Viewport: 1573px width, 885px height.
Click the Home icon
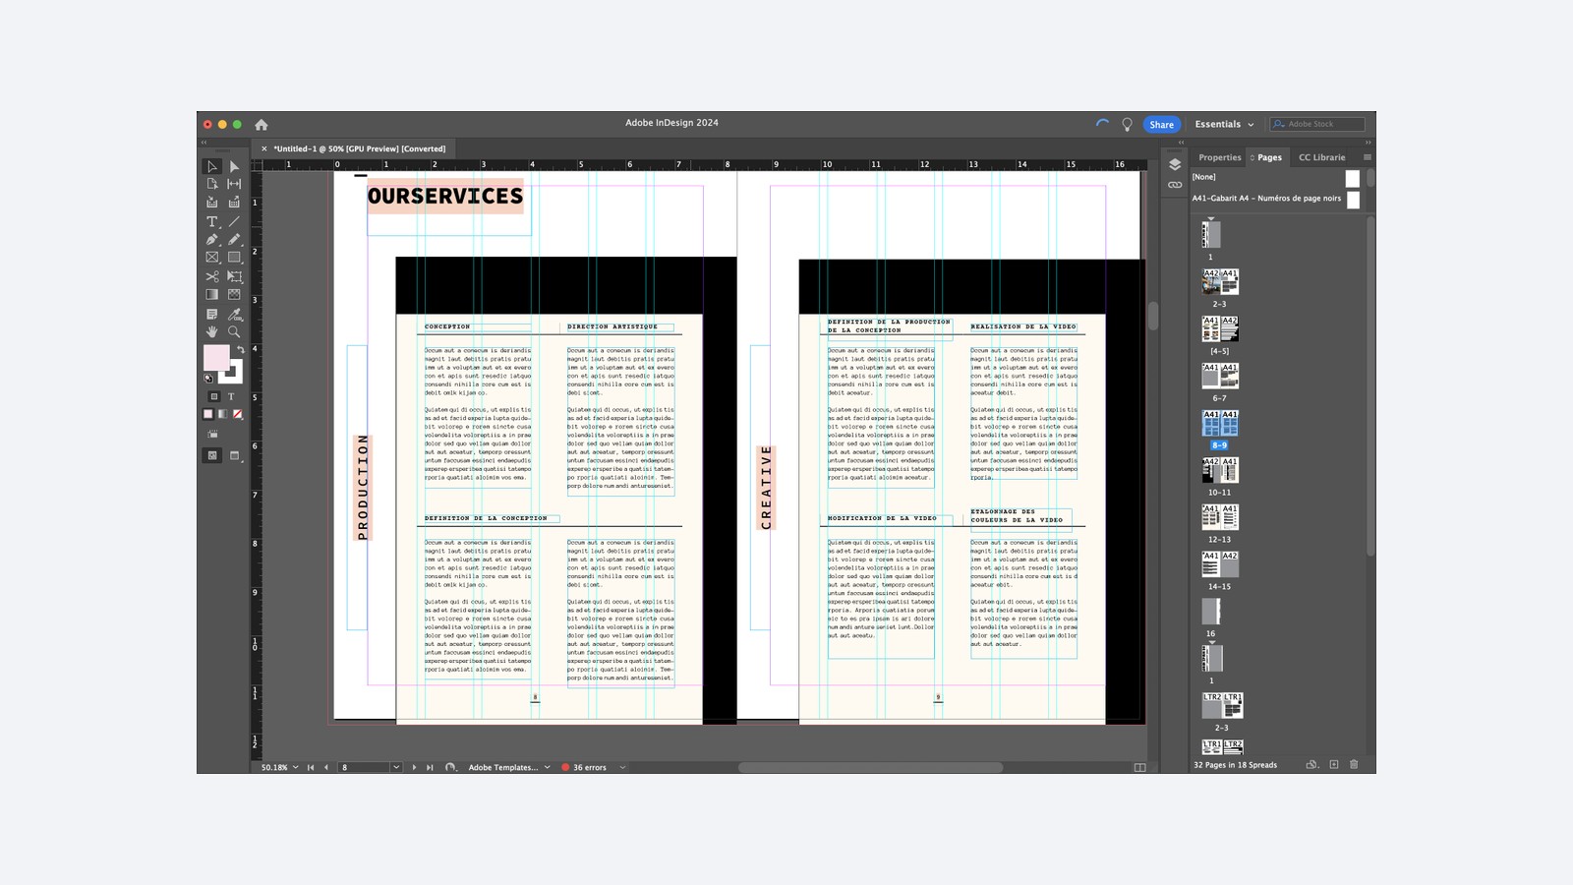click(x=262, y=125)
